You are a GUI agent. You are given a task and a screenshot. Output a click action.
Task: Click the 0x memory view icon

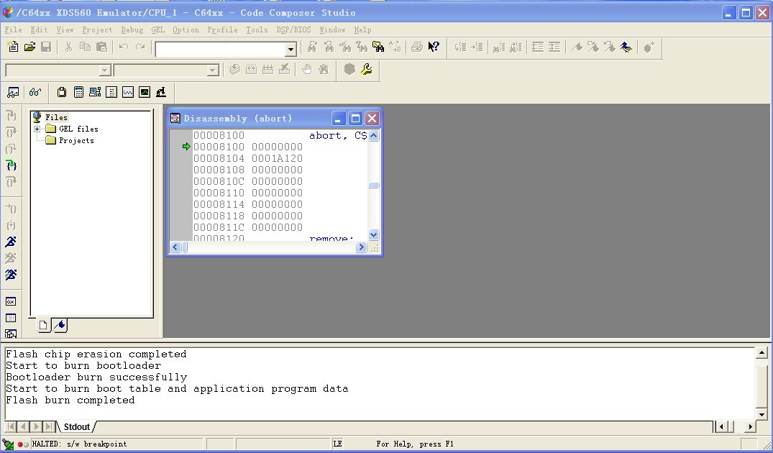coord(11,301)
